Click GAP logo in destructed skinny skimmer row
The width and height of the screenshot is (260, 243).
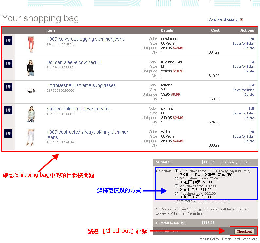point(8,133)
